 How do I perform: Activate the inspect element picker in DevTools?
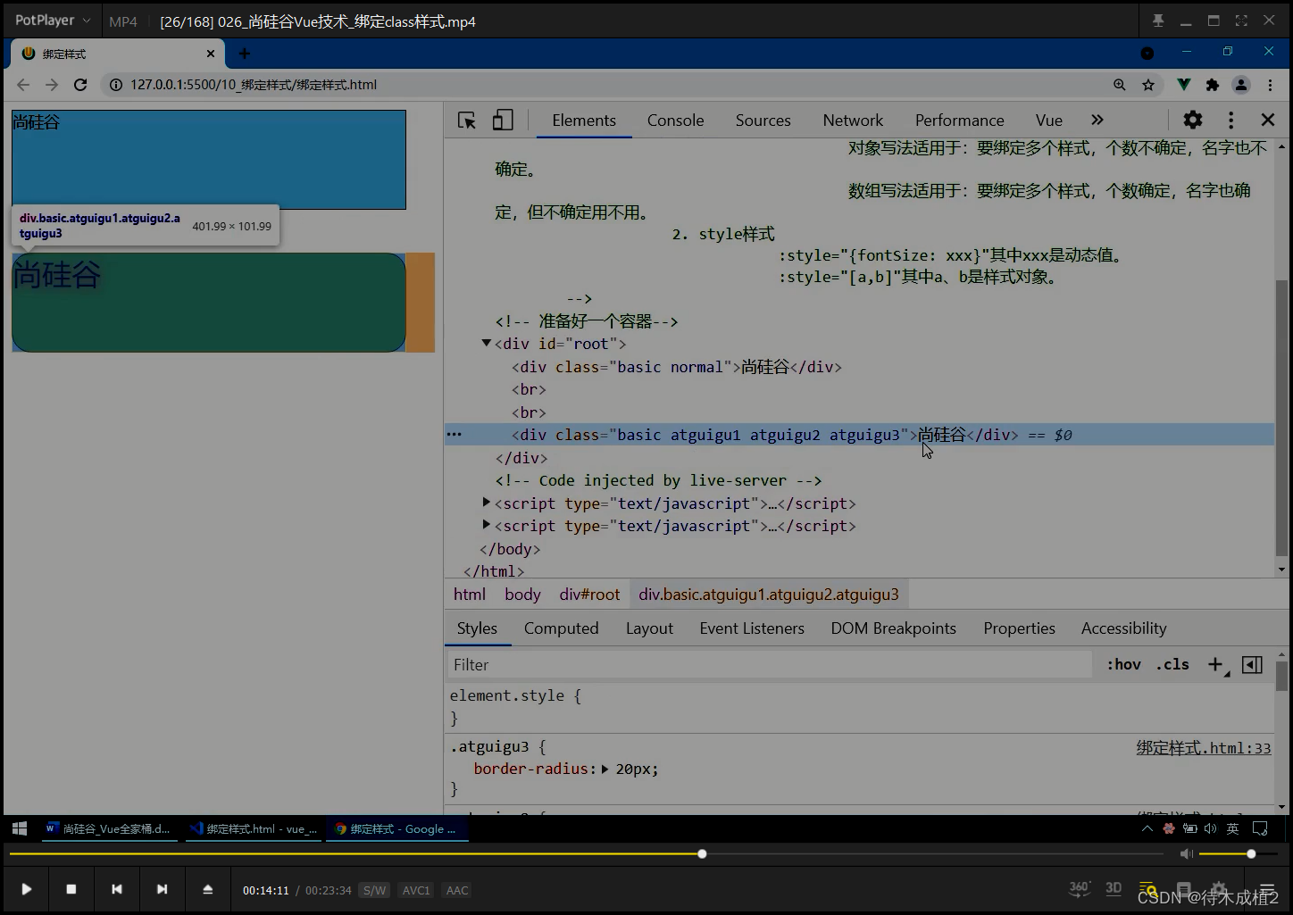coord(466,121)
